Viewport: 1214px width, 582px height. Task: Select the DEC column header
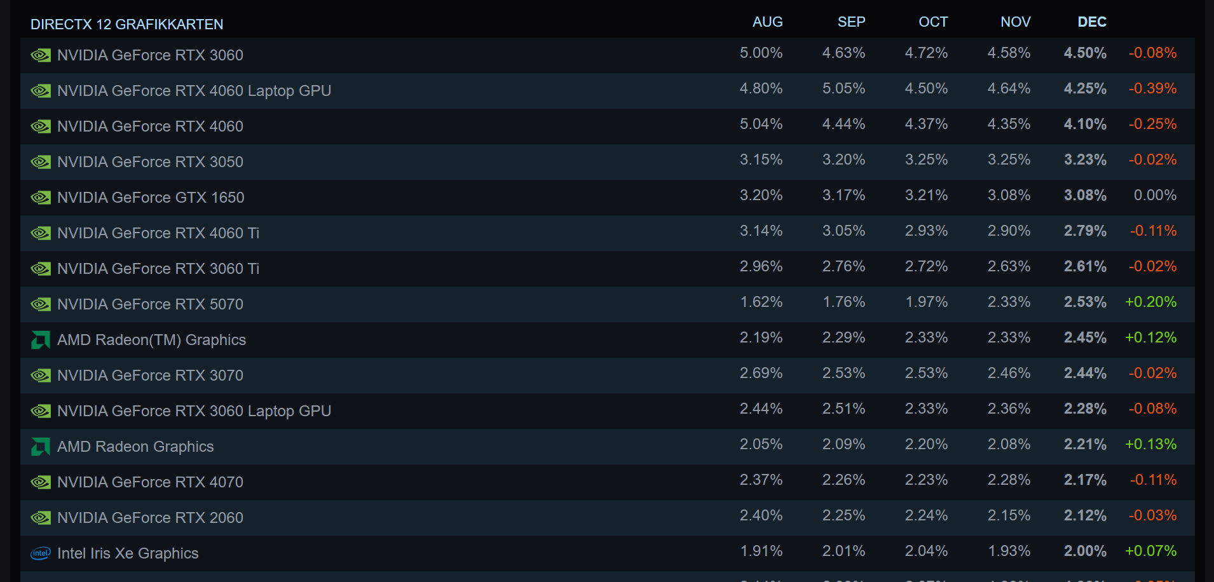point(1092,22)
